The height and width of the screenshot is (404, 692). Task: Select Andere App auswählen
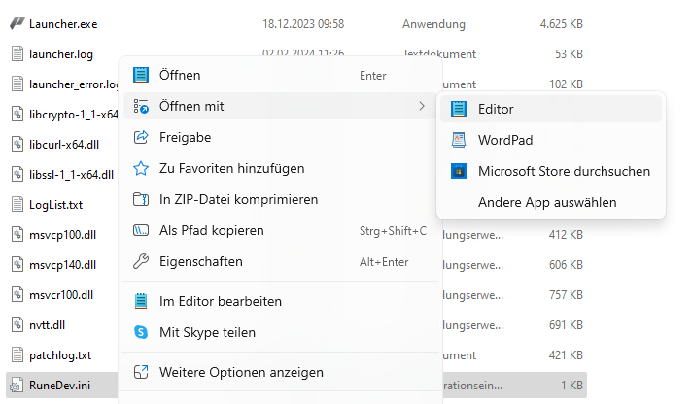[x=547, y=203]
